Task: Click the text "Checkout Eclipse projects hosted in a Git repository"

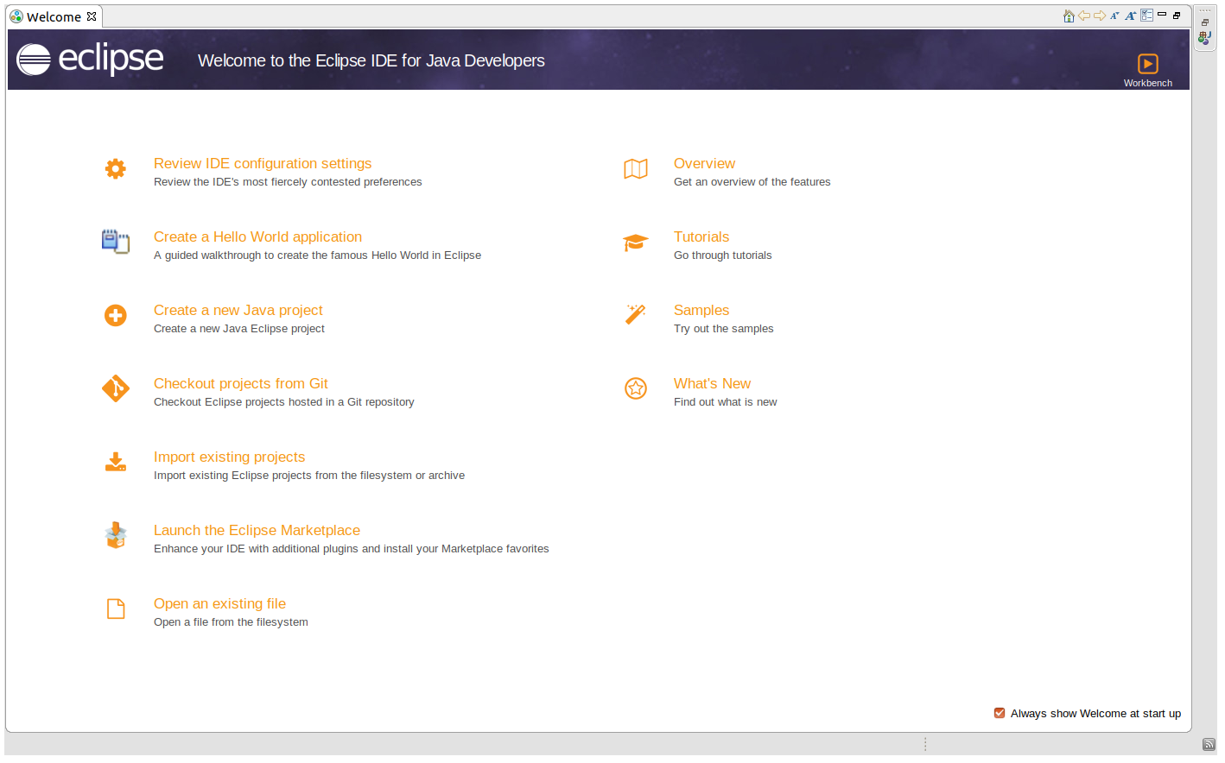Action: click(x=284, y=402)
